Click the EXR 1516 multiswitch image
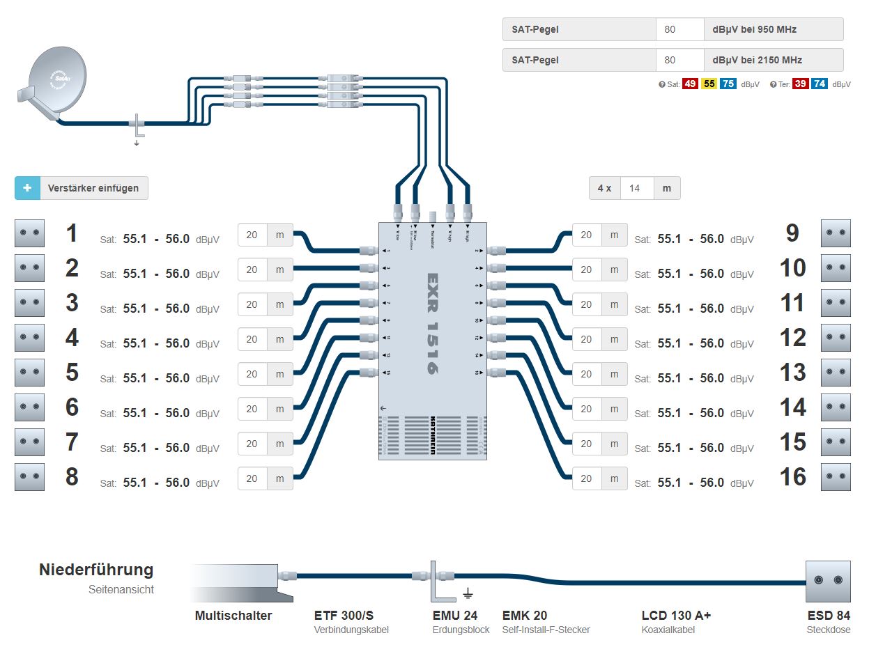 coord(432,341)
